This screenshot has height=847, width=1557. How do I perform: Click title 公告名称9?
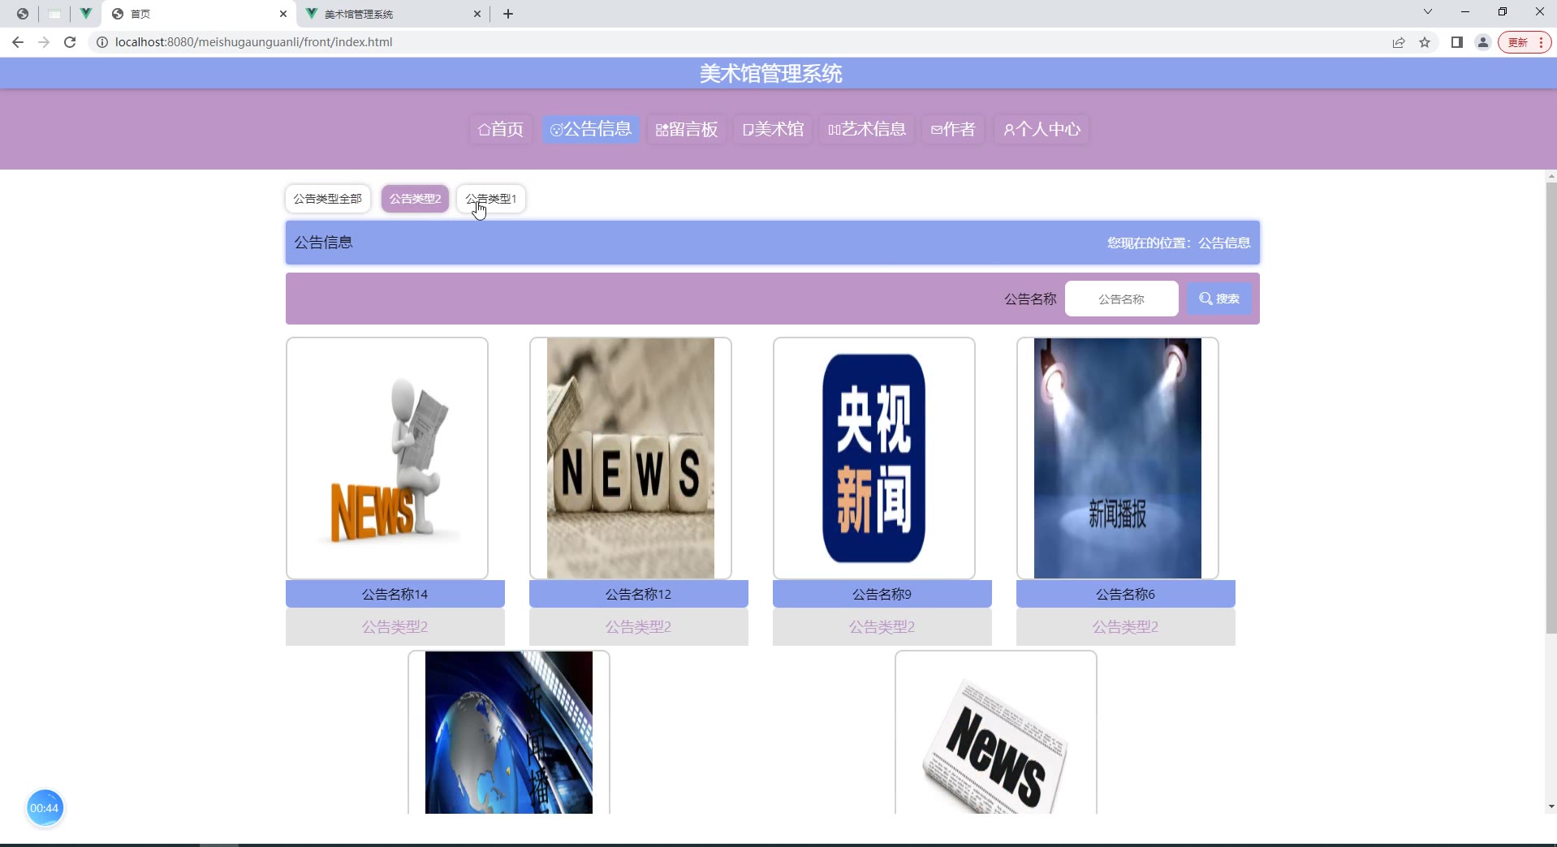[x=882, y=594]
